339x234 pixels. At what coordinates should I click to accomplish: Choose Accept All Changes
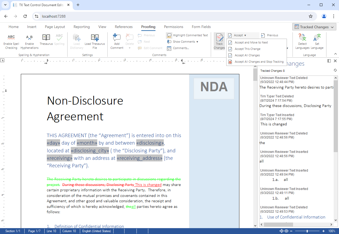coord(256,55)
